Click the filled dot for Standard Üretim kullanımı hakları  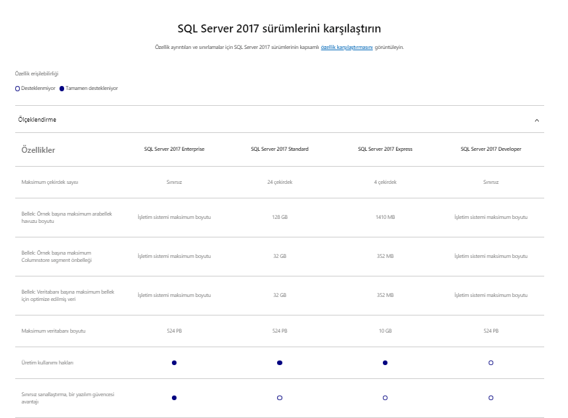(280, 362)
